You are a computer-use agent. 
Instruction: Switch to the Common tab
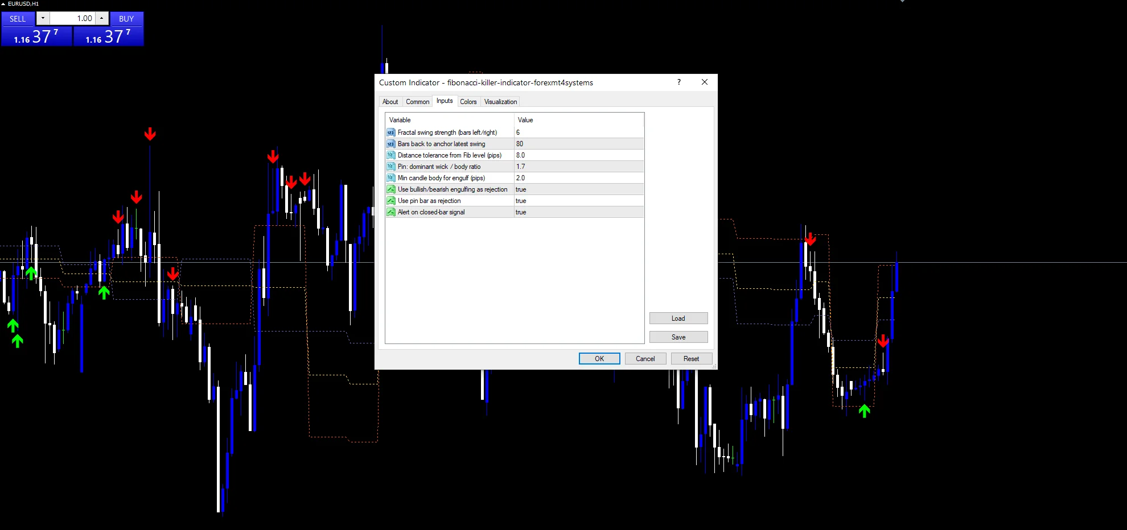(x=417, y=102)
